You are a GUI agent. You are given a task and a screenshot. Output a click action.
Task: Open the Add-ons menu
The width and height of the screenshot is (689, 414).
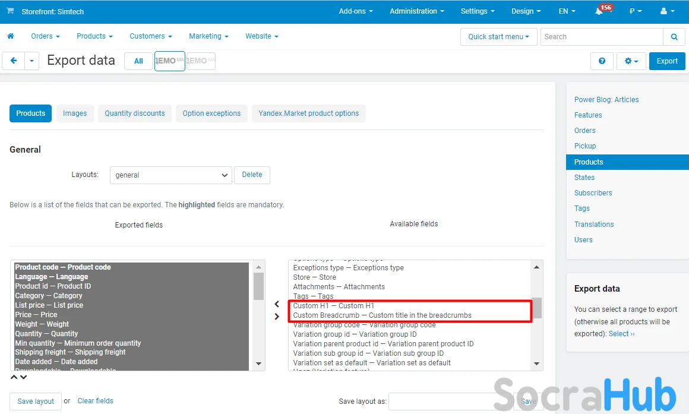click(x=355, y=11)
